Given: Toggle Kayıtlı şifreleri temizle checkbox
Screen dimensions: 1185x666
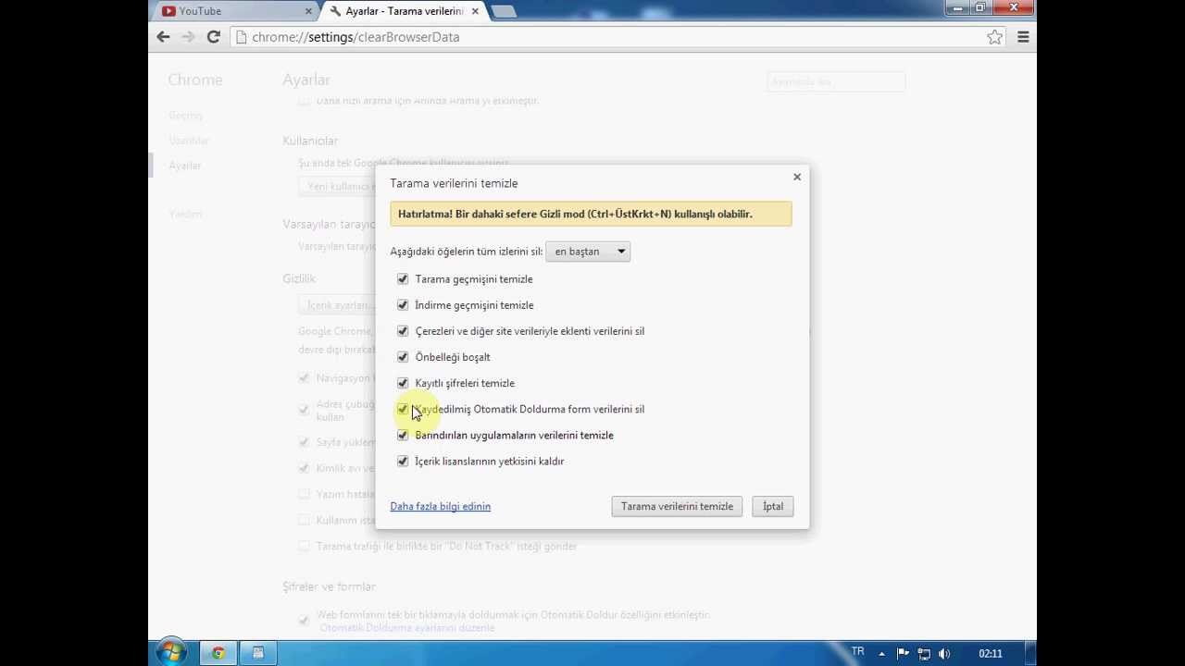Looking at the screenshot, I should [403, 382].
